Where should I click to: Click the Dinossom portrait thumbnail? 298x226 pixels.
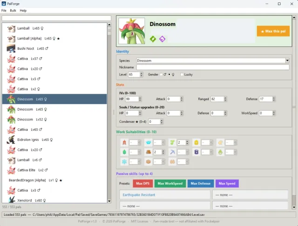pyautogui.click(x=132, y=31)
